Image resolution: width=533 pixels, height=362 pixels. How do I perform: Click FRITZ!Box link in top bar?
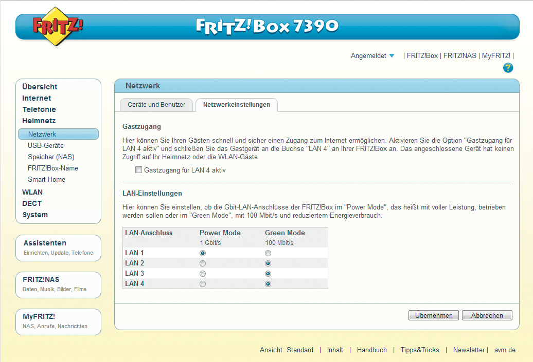422,55
